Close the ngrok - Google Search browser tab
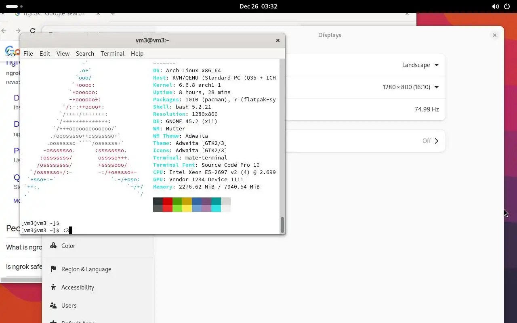The width and height of the screenshot is (517, 323). click(x=98, y=13)
